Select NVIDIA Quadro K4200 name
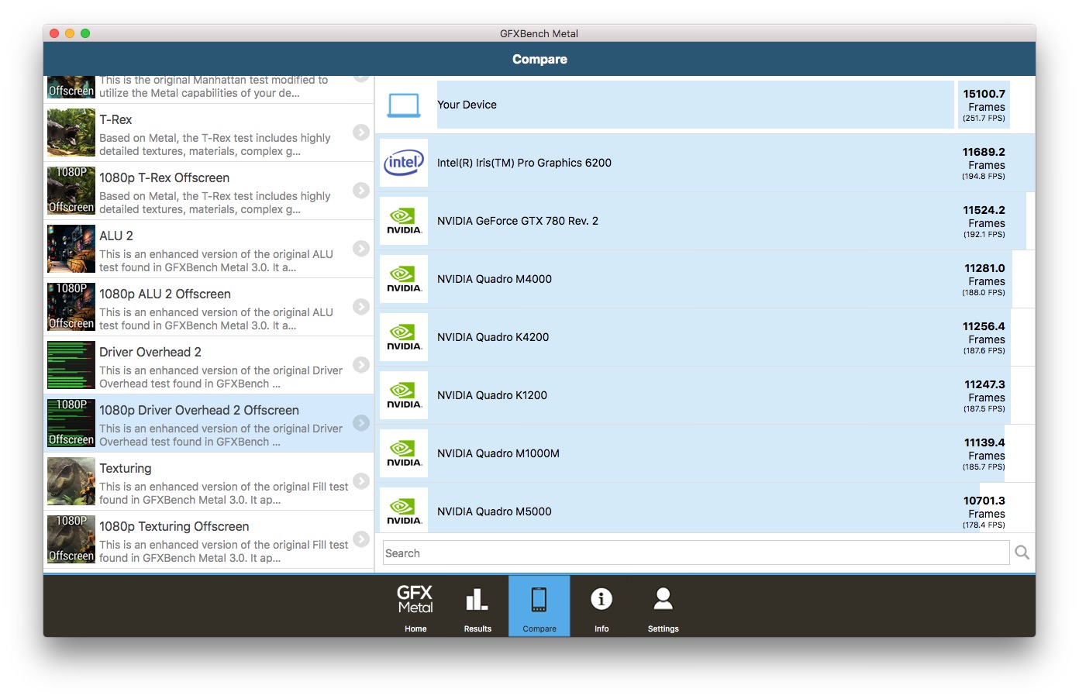This screenshot has width=1079, height=699. click(493, 337)
